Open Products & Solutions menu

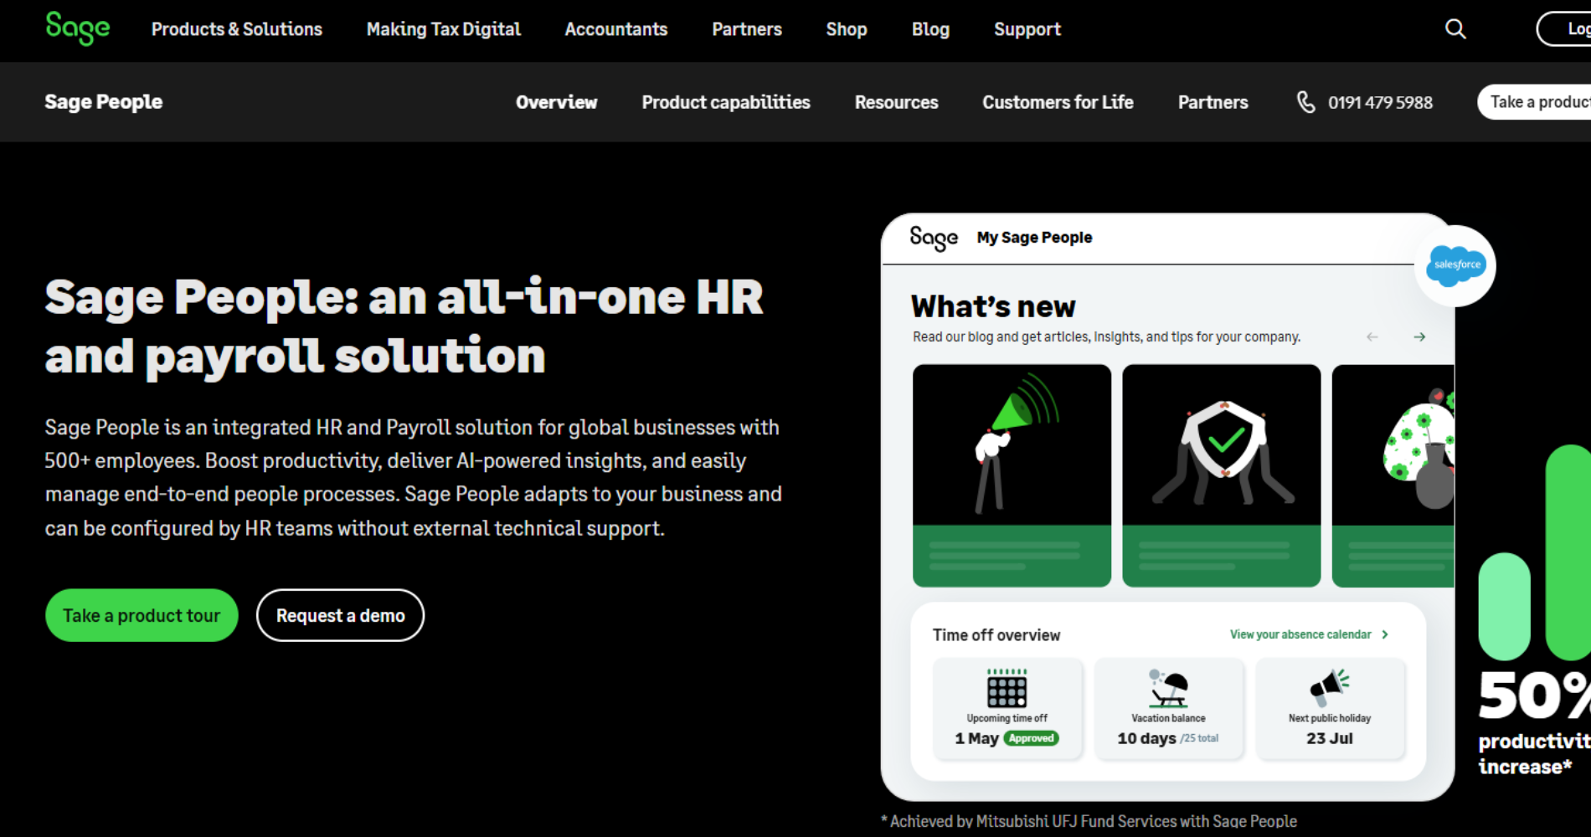pos(237,29)
